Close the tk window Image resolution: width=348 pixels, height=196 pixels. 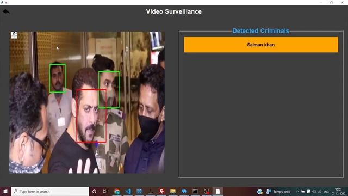(342, 2)
